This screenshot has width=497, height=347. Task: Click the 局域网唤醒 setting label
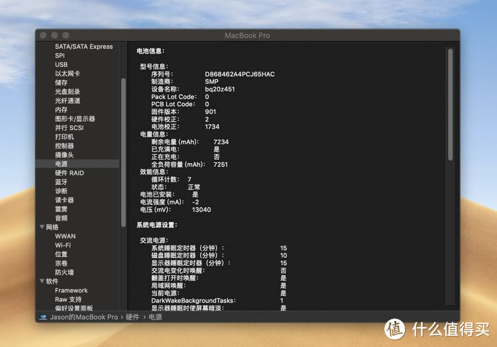(x=168, y=285)
